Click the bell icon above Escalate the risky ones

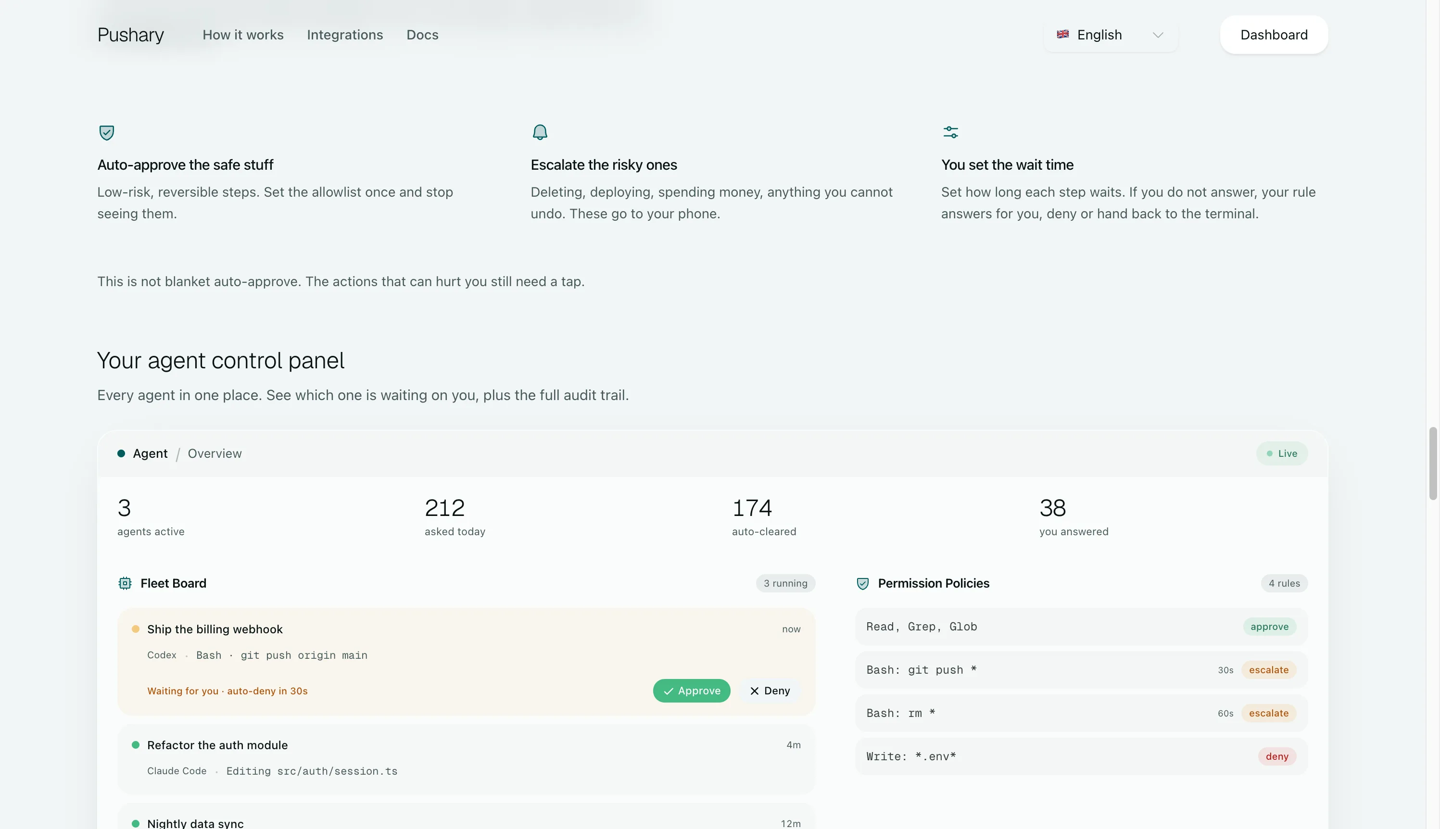coord(540,133)
